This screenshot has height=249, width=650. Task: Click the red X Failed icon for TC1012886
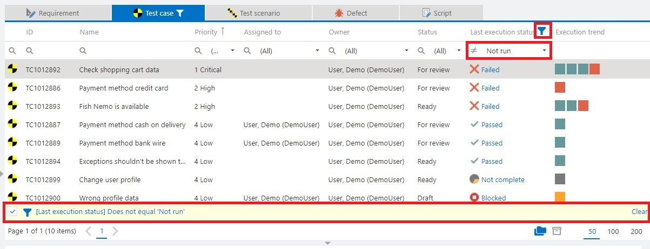(x=474, y=88)
